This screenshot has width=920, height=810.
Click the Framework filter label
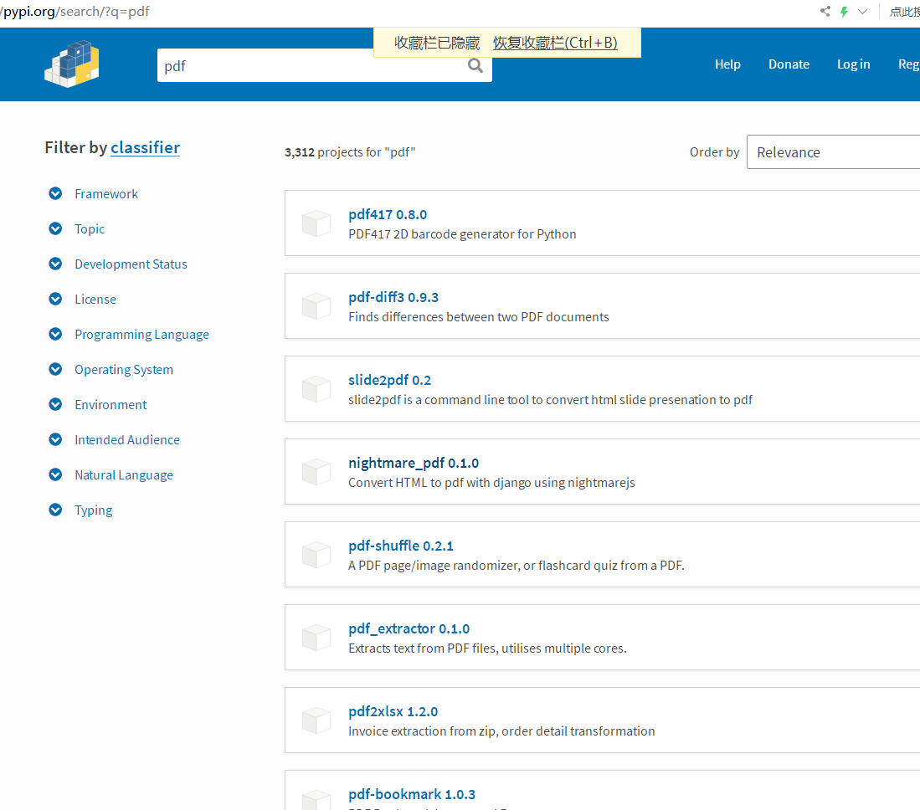pos(106,193)
